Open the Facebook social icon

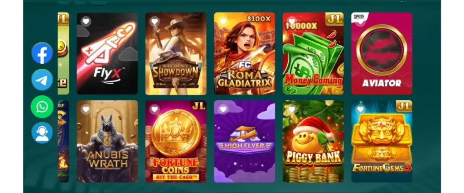click(x=42, y=53)
